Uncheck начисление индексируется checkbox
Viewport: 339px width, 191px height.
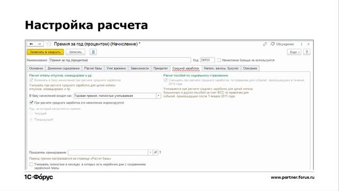coord(31,102)
